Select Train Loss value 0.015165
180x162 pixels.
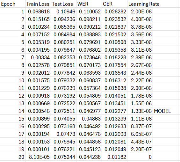(38, 19)
